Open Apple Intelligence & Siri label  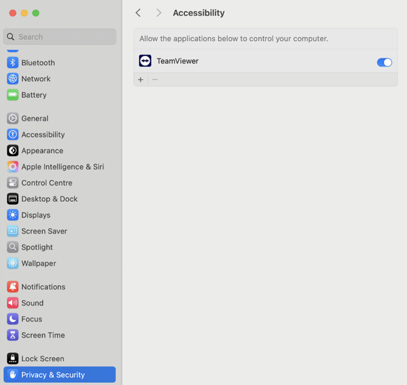pos(62,167)
